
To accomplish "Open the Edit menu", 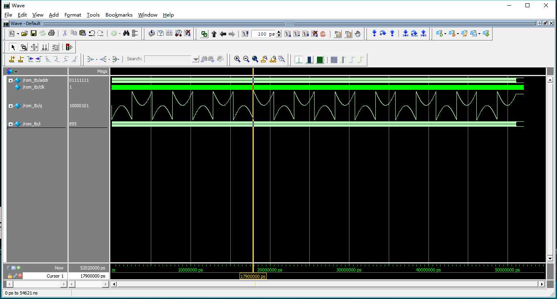I will tap(22, 15).
